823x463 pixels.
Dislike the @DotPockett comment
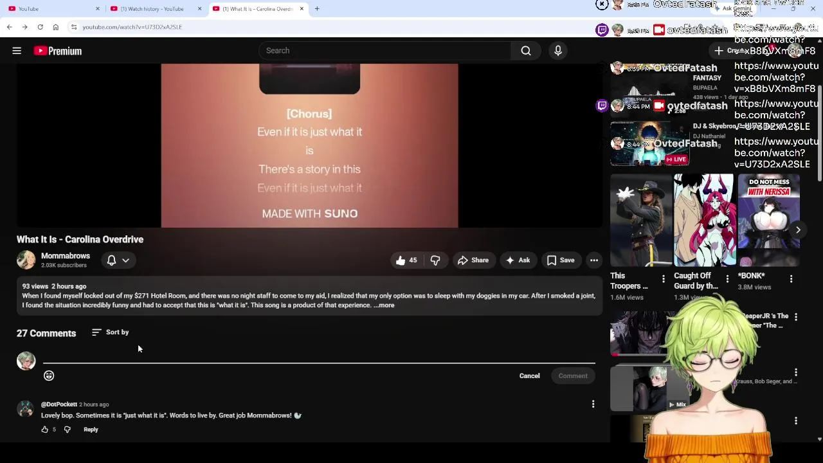point(68,430)
